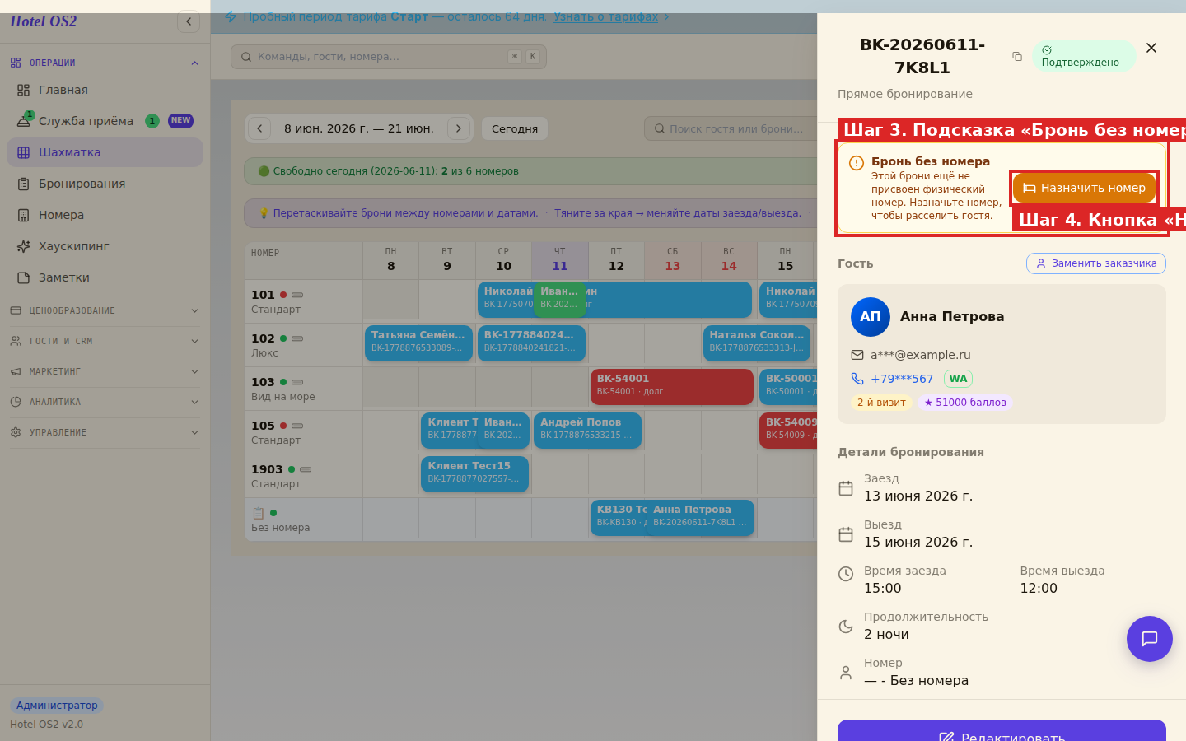Call guest via phone icon +79***567

(x=857, y=379)
